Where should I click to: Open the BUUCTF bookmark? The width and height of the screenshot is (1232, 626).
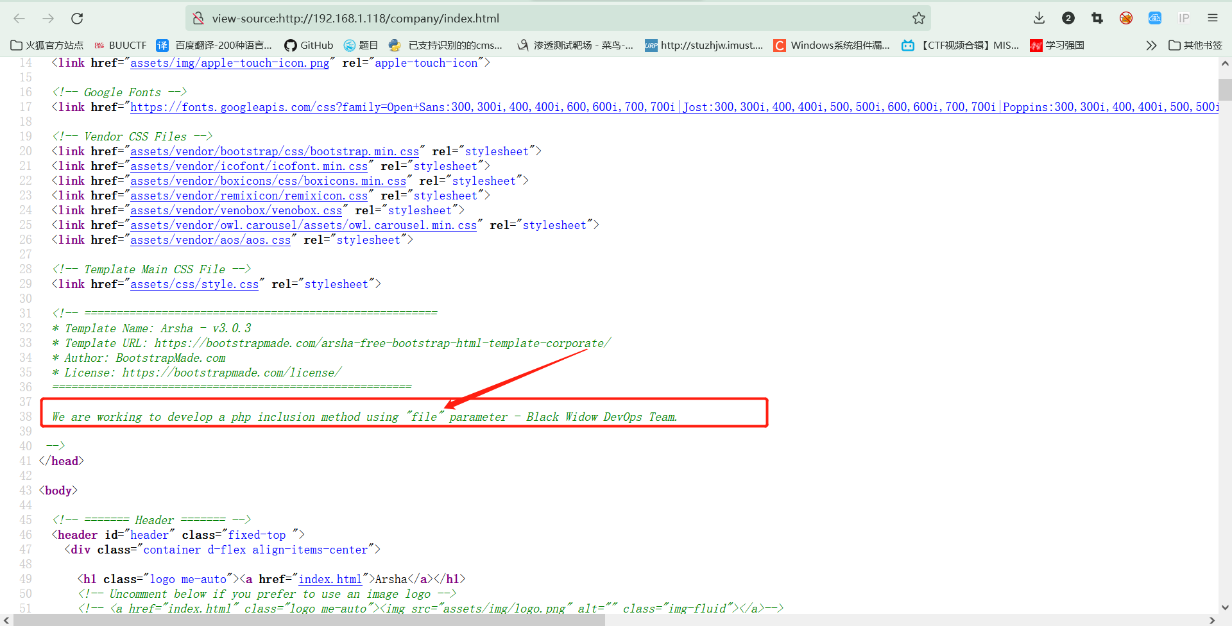[121, 46]
